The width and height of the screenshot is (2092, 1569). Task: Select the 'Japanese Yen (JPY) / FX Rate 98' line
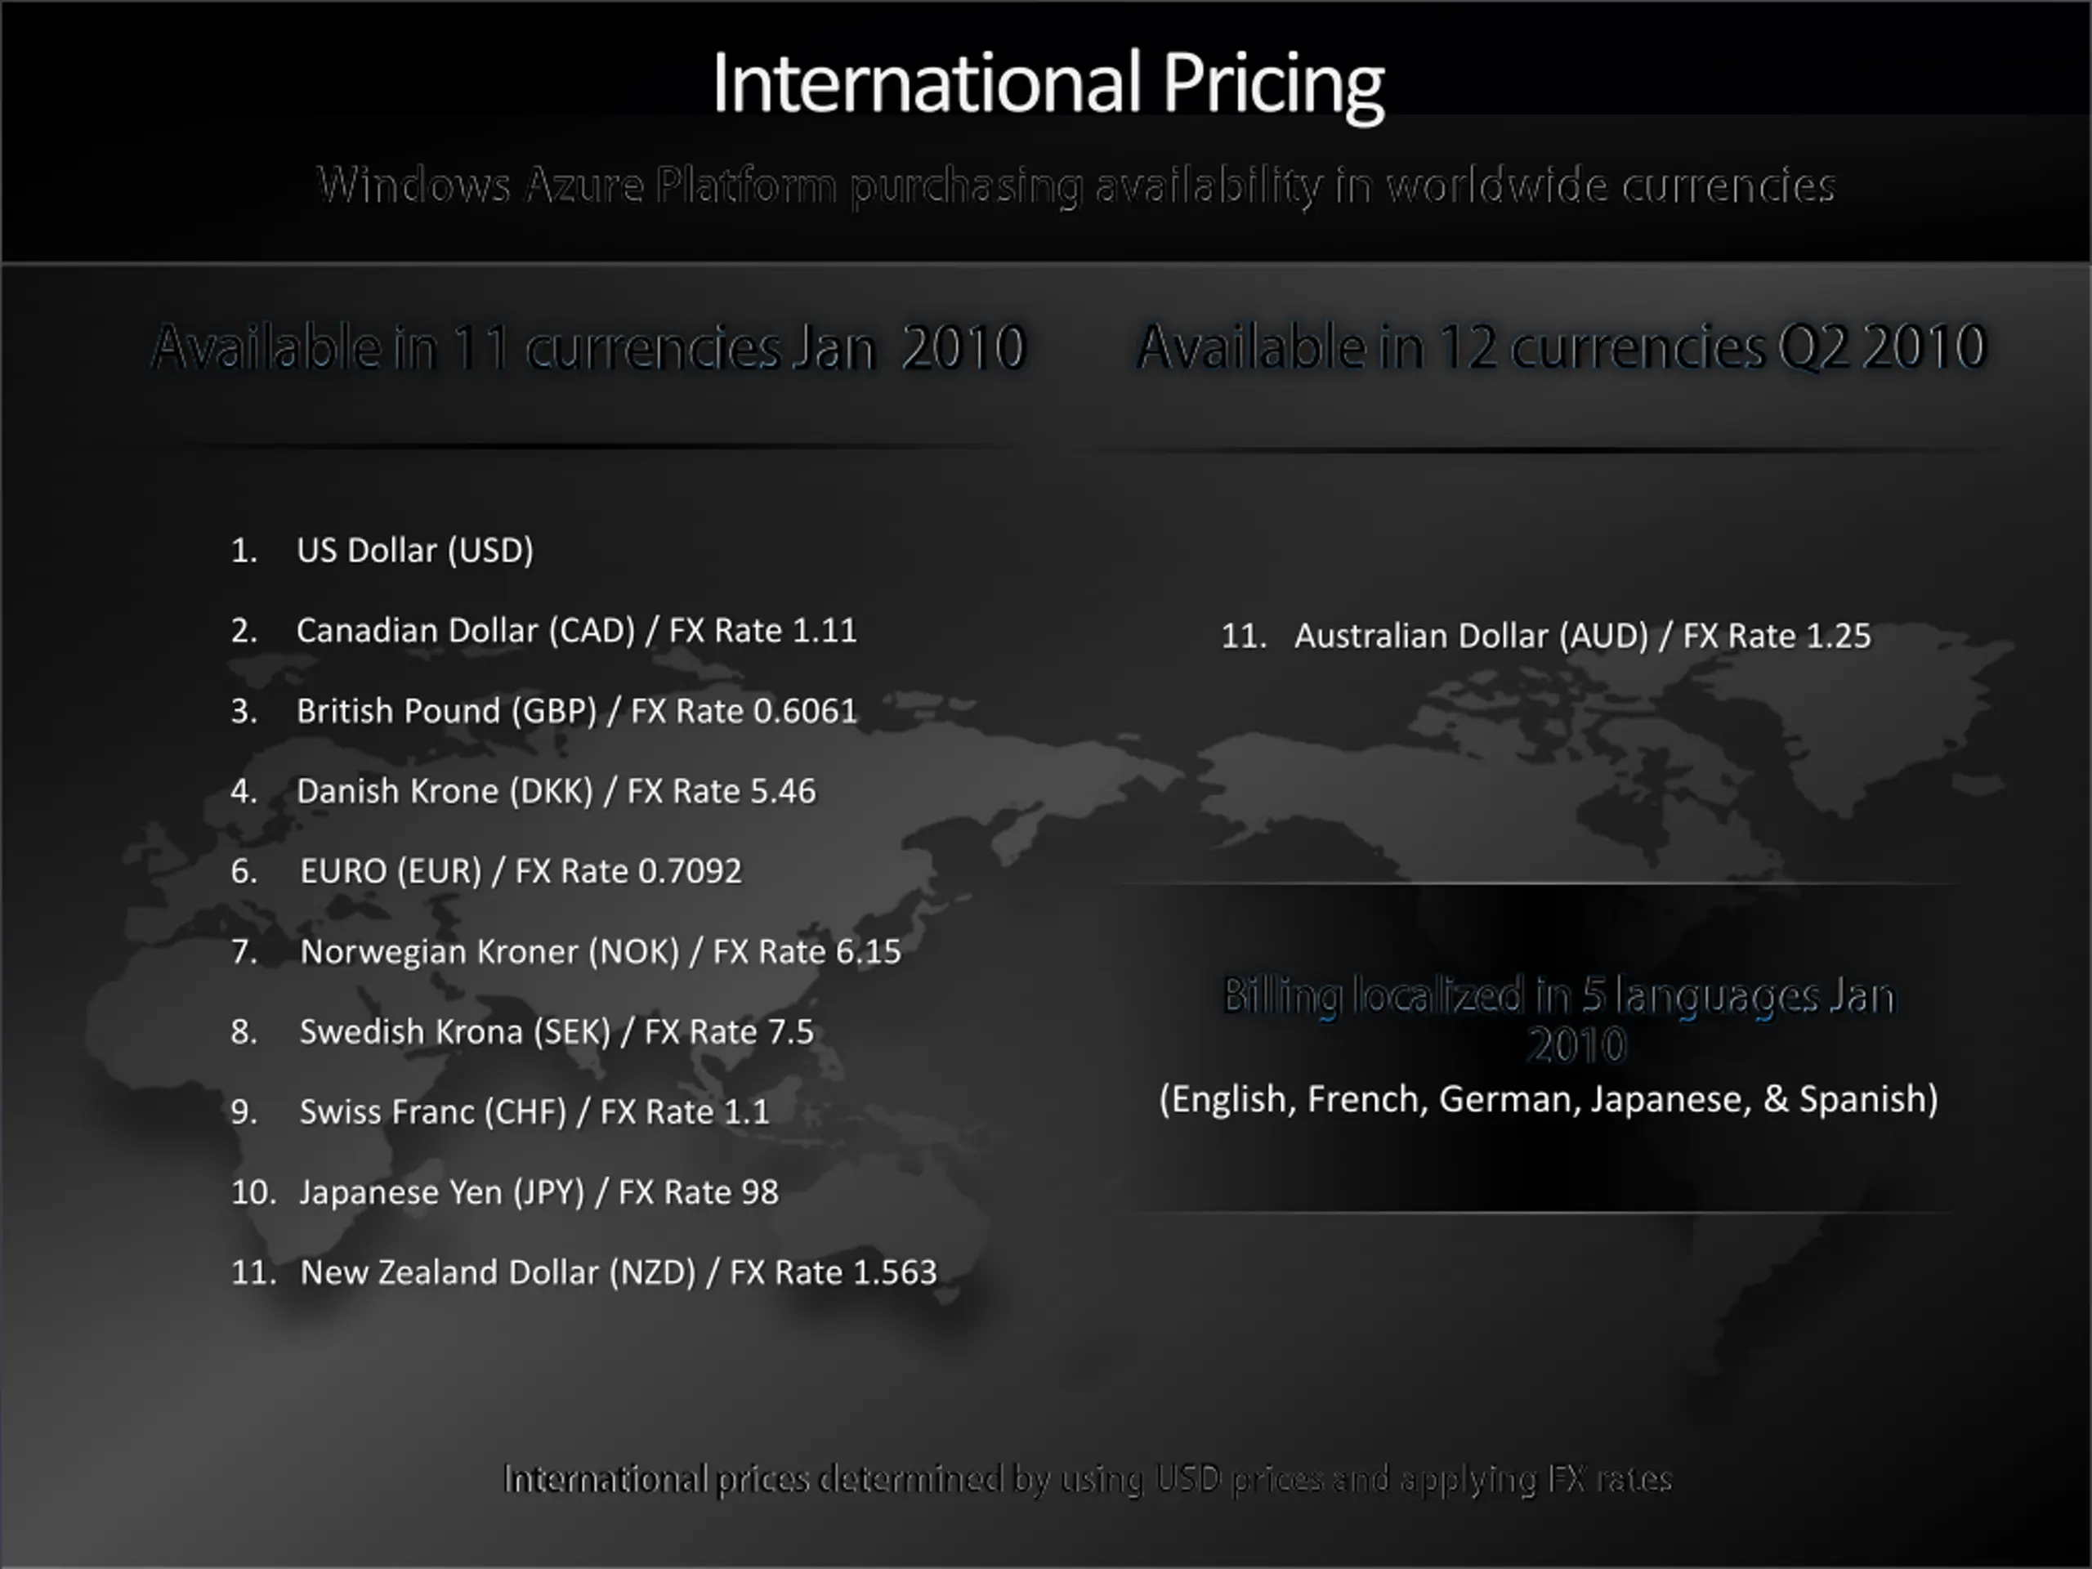pyautogui.click(x=505, y=1192)
